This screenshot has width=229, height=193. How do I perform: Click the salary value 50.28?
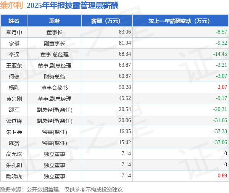(125, 87)
